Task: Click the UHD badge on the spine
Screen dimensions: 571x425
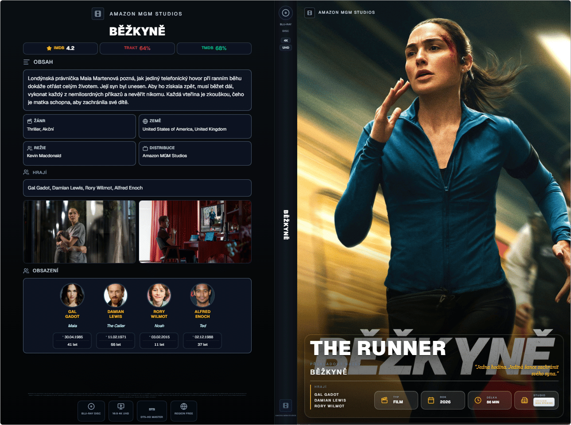Action: (286, 48)
